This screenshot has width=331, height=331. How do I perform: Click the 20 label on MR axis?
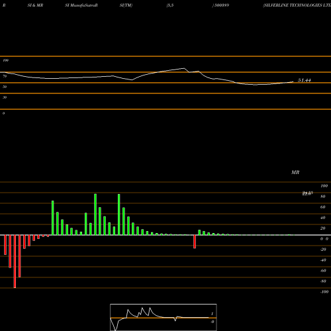(x=323, y=228)
